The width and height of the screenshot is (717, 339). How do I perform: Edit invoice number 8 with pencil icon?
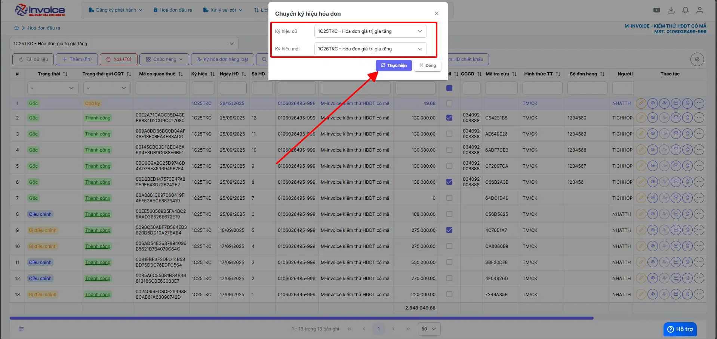[641, 182]
